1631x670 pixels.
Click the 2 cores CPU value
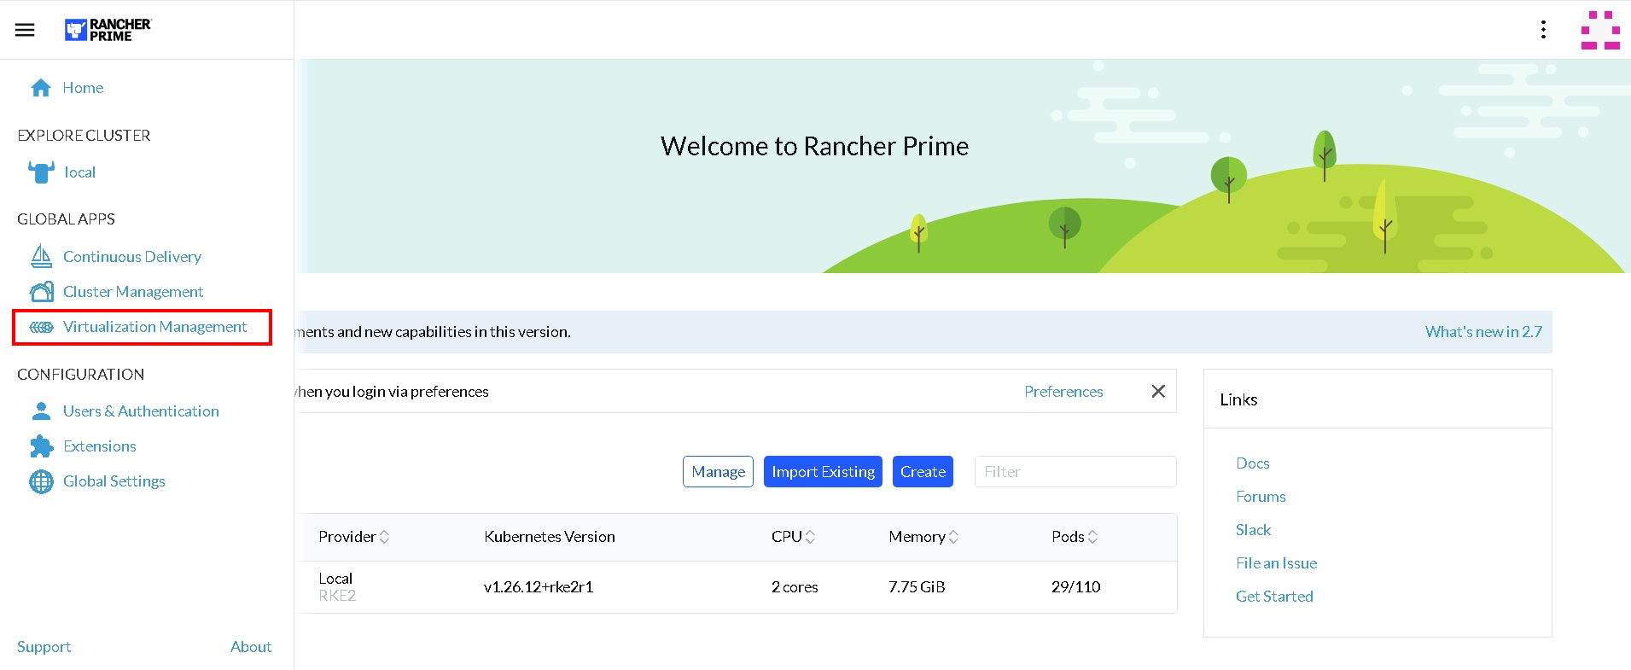tap(795, 587)
